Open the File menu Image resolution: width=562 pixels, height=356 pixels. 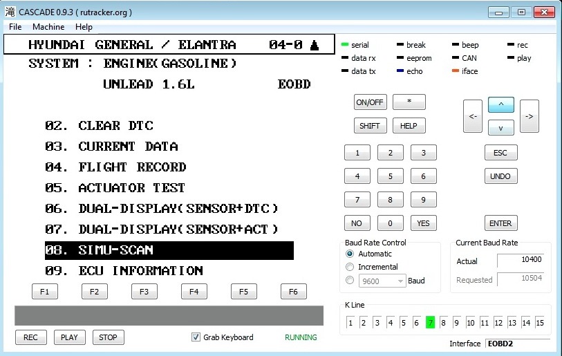15,27
